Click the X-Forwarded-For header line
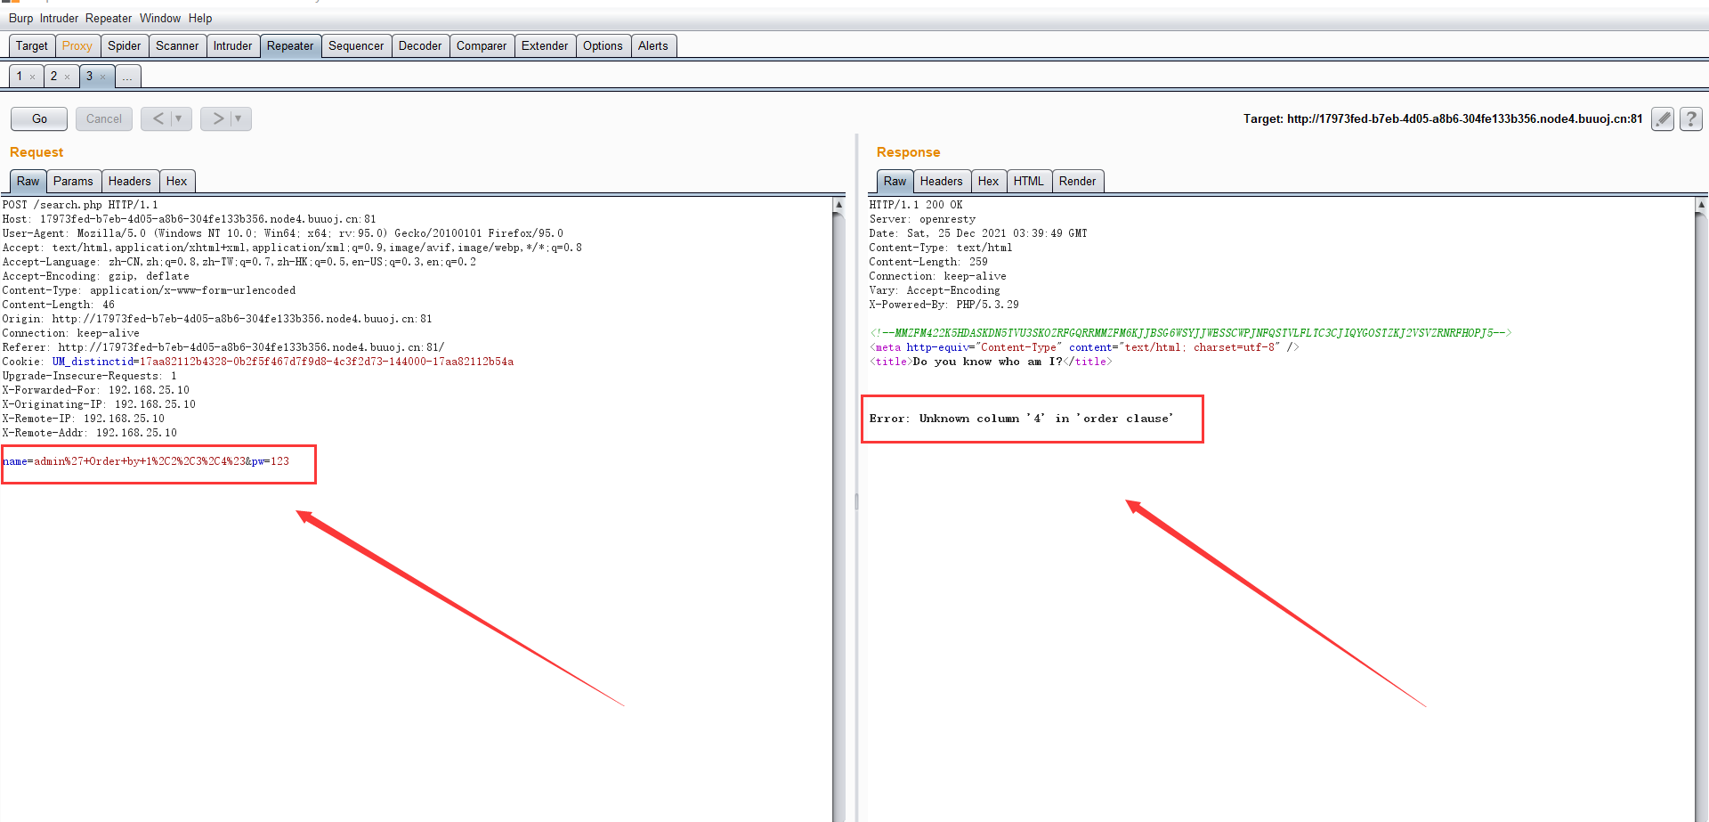1709x822 pixels. 96,390
